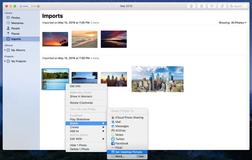The height and width of the screenshot is (160, 252).
Task: Open Places in the sidebar
Action: click(15, 34)
